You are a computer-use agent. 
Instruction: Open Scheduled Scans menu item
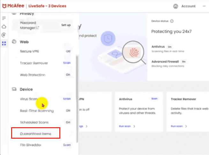34,122
